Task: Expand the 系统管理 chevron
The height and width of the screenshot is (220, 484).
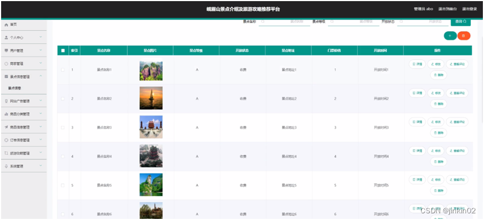Action: tap(41, 166)
